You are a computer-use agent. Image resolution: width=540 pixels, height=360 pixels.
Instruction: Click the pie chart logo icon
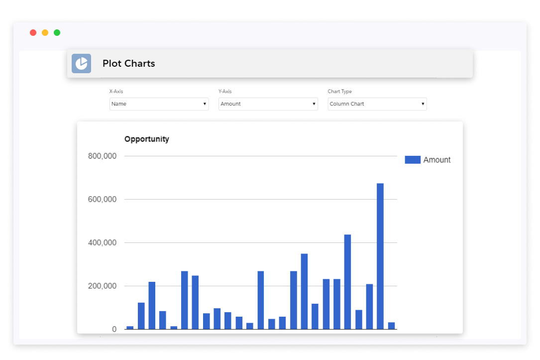pyautogui.click(x=81, y=64)
